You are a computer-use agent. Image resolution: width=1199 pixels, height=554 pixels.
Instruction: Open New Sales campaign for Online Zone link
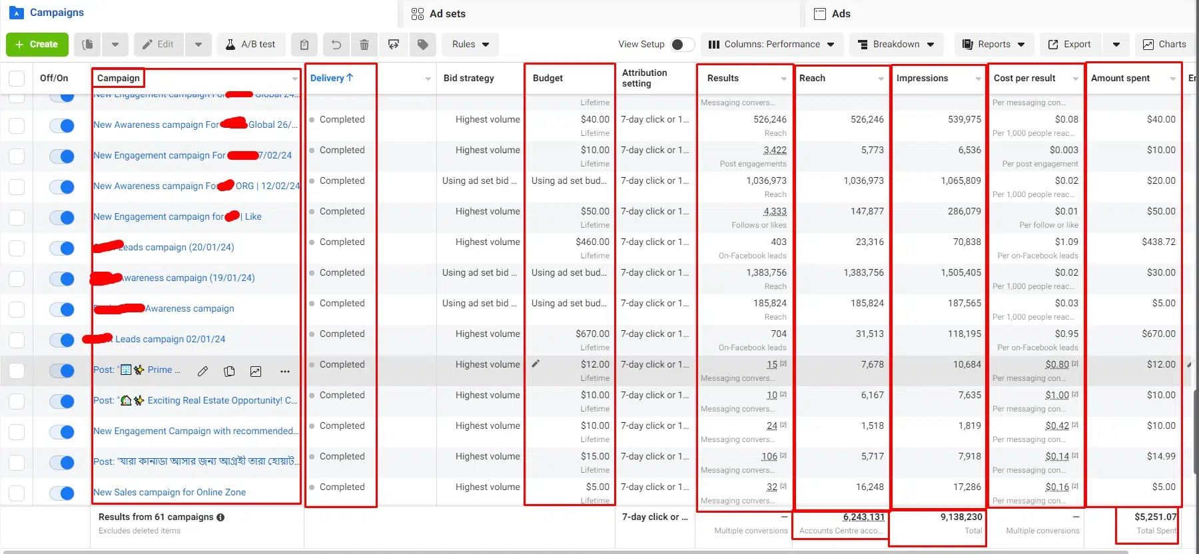(x=170, y=492)
